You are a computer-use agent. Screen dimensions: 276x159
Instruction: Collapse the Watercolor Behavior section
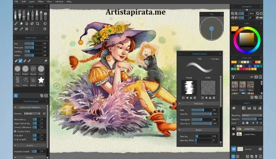pos(15,107)
